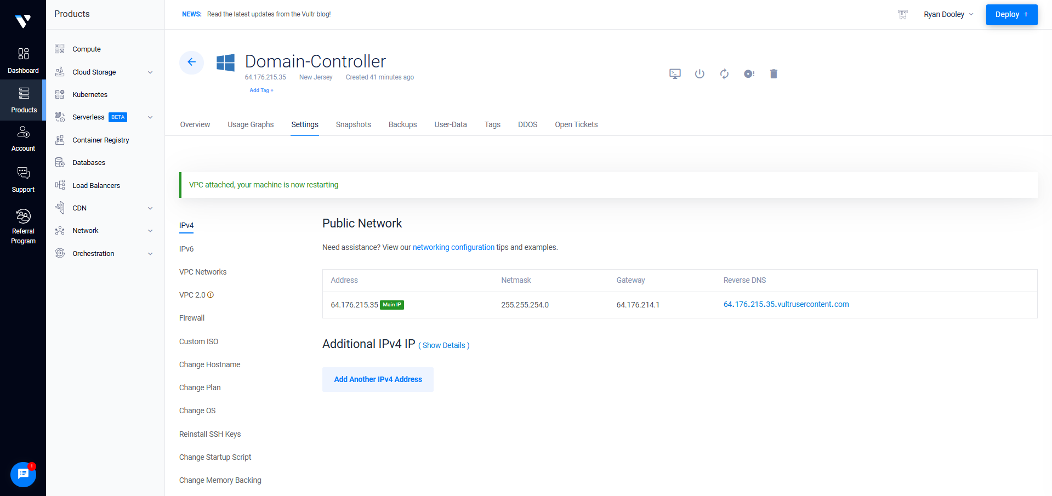Expand the Network chevron
The width and height of the screenshot is (1052, 496).
point(150,231)
